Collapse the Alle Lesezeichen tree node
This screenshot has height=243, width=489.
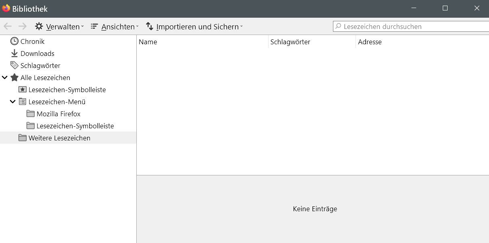tap(5, 78)
